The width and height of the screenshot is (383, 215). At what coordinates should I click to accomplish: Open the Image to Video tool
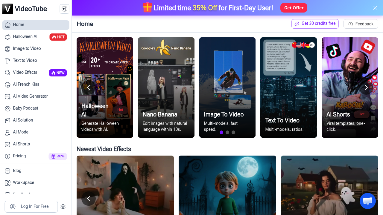(27, 48)
